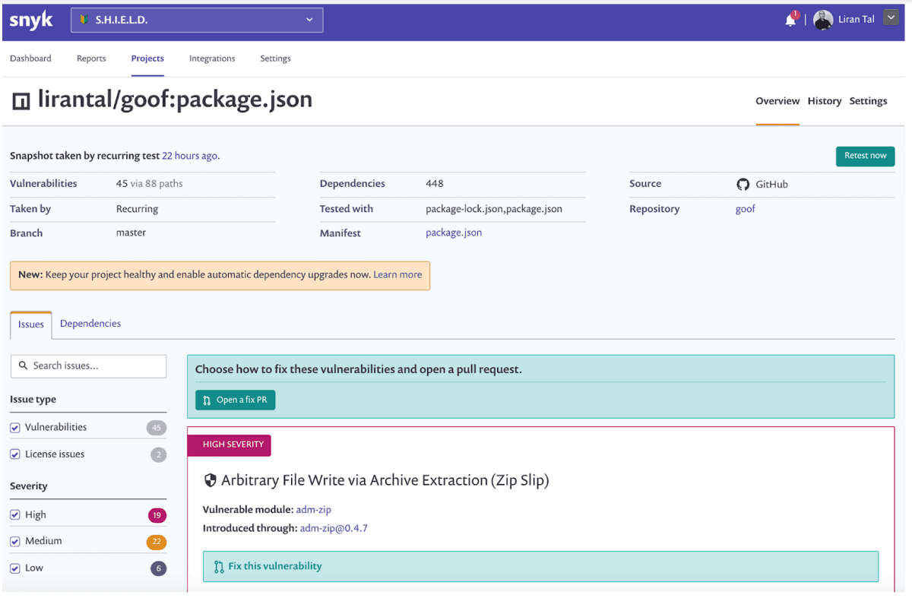Uncheck the Low severity filter
Viewport: 912px width, 598px height.
(x=15, y=568)
